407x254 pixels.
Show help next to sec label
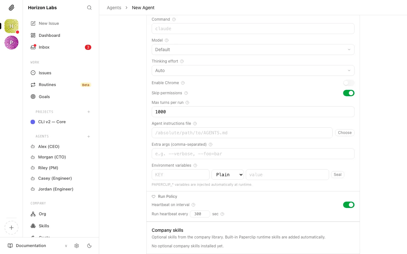[x=222, y=214]
